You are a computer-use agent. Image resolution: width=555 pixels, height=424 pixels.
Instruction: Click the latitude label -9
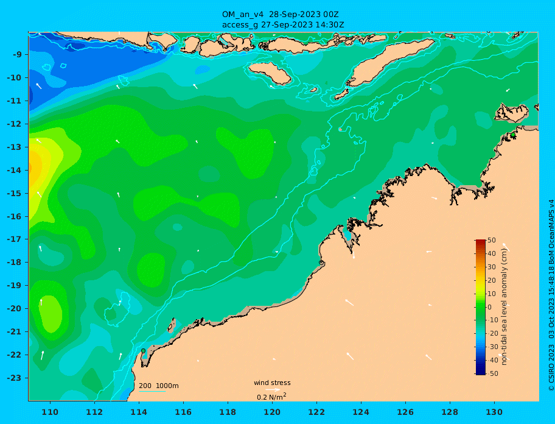click(x=17, y=55)
